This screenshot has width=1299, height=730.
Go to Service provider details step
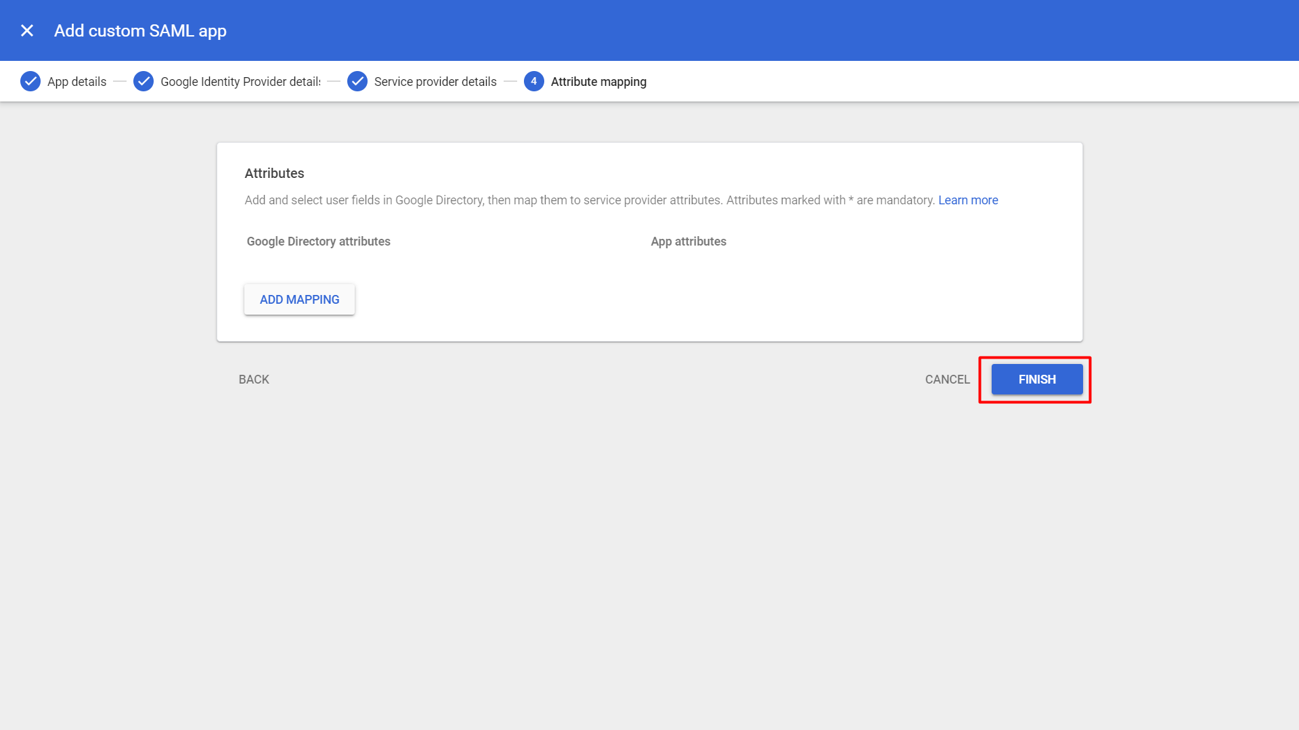[435, 82]
